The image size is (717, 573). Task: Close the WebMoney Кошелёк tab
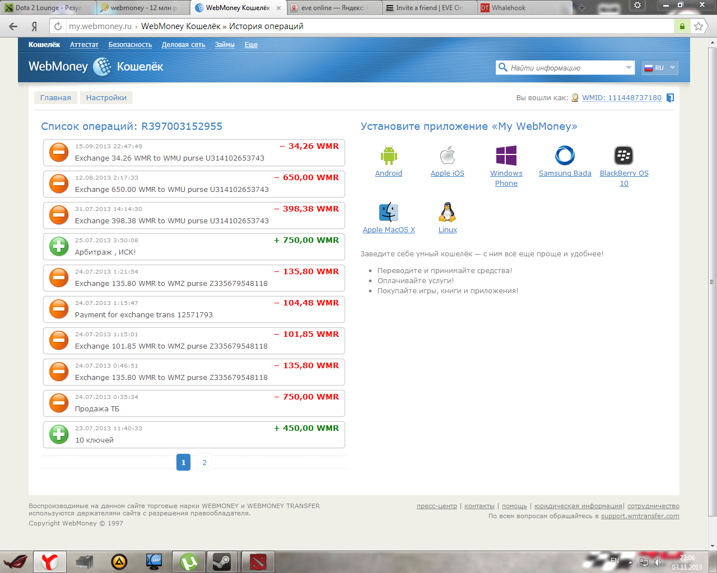278,8
